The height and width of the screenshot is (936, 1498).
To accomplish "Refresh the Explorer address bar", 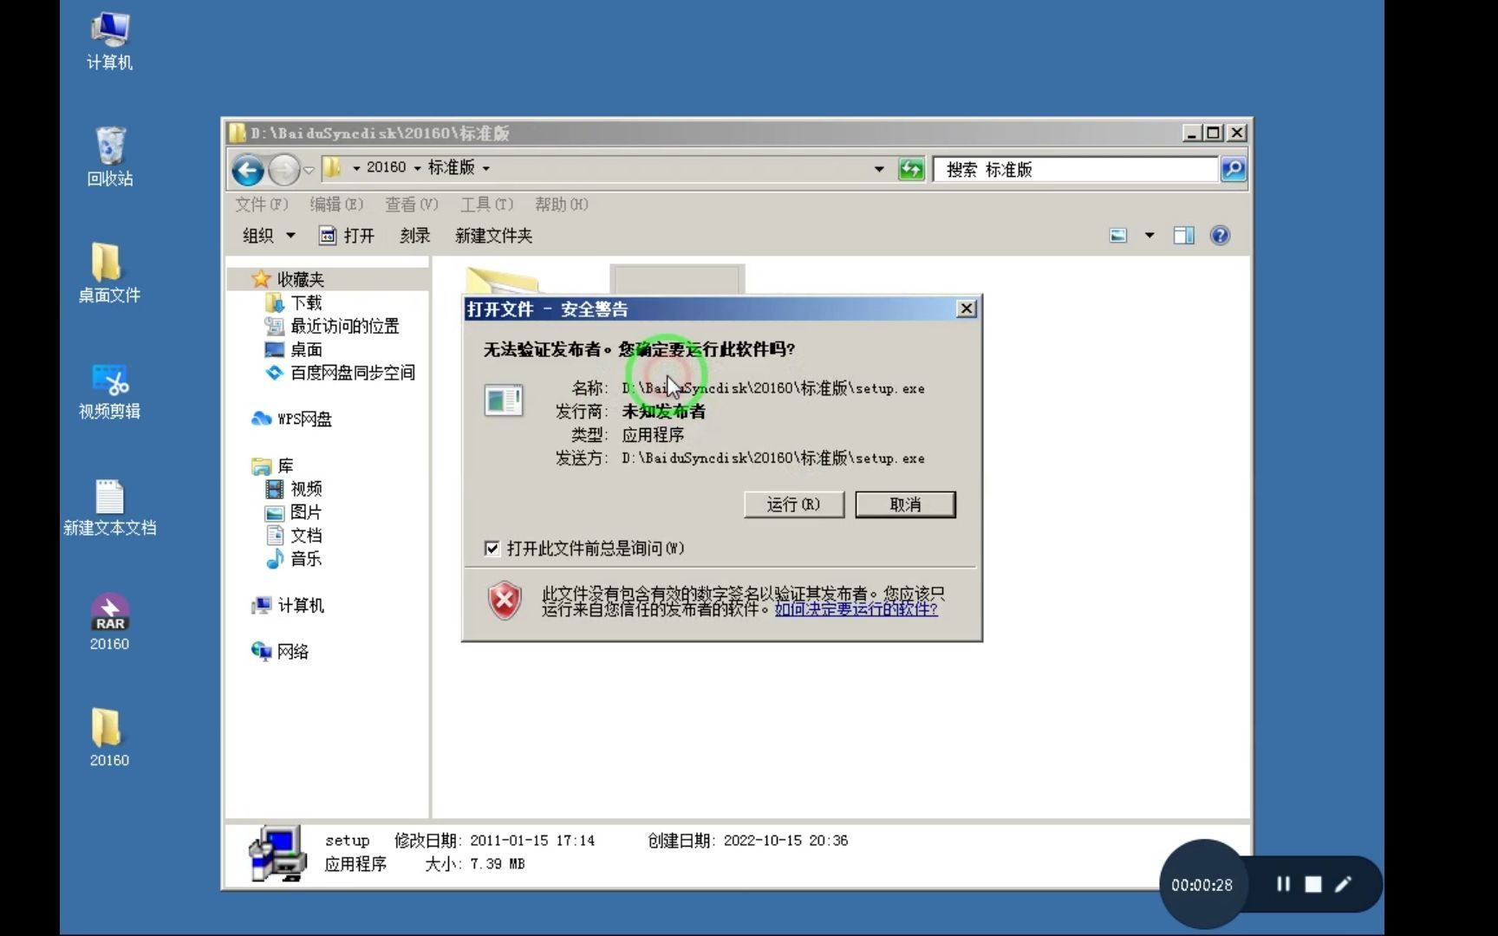I will (911, 169).
